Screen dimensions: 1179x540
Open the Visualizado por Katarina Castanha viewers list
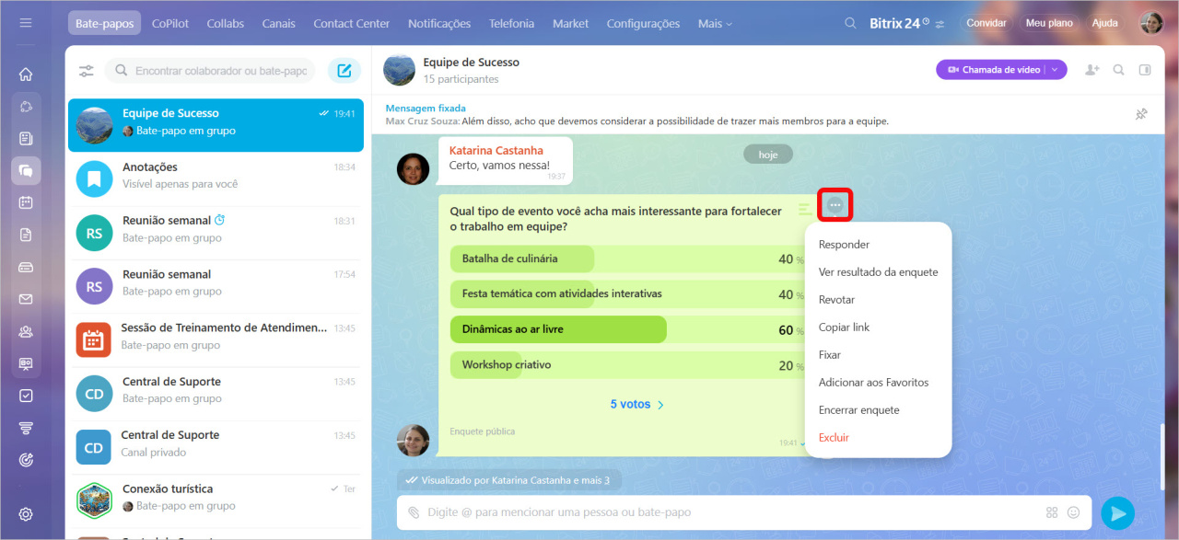point(508,480)
